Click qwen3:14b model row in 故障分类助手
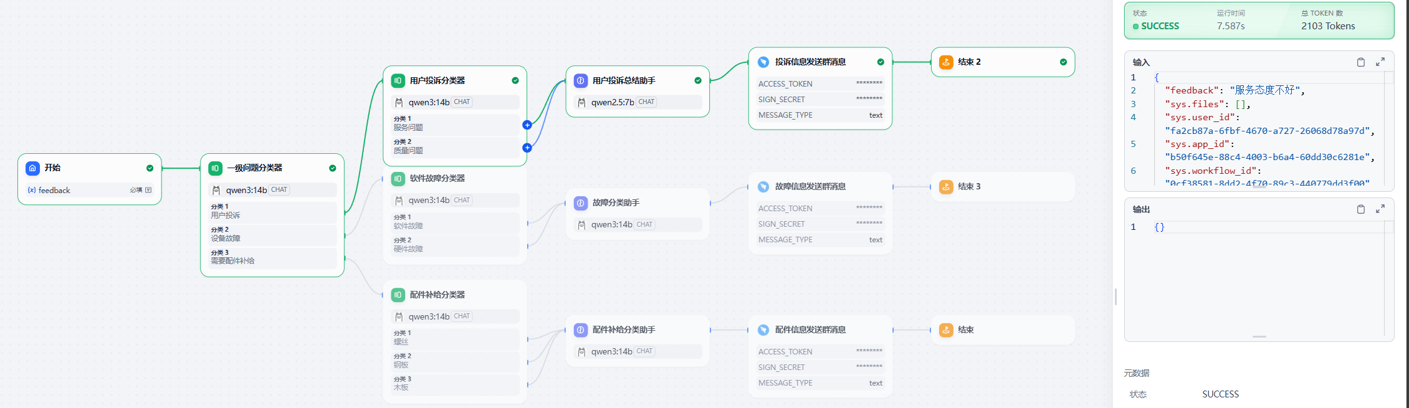Screen dimensions: 1409x408 [638, 225]
